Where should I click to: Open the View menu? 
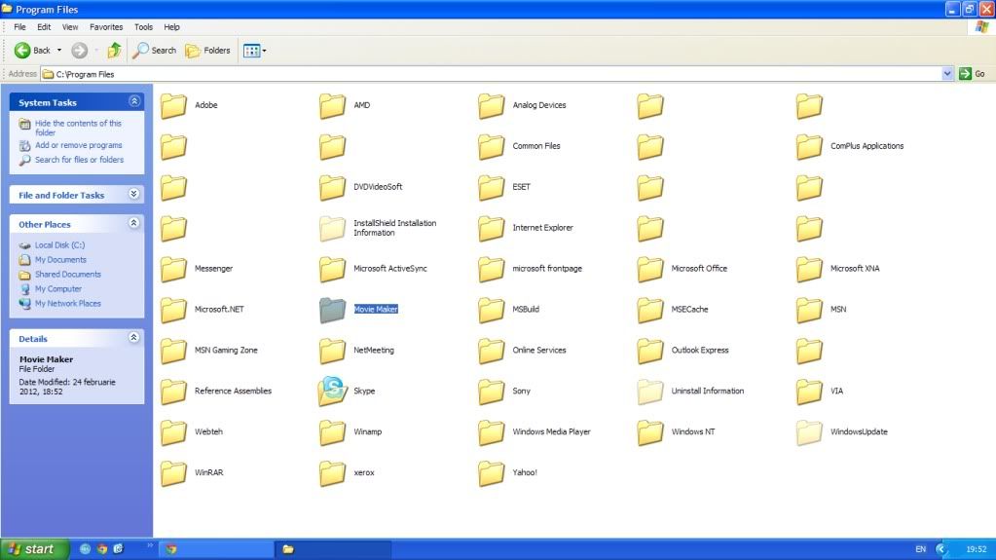[x=70, y=26]
